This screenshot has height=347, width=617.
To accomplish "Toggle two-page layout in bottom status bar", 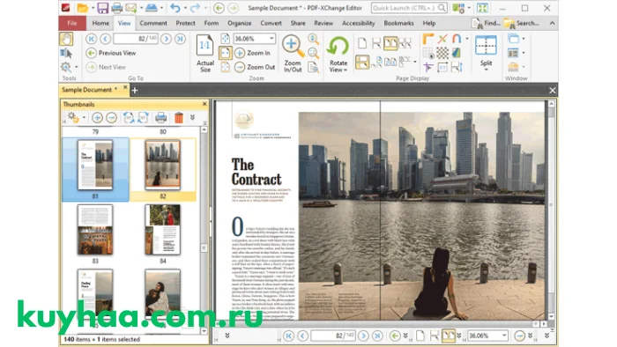I will [448, 336].
